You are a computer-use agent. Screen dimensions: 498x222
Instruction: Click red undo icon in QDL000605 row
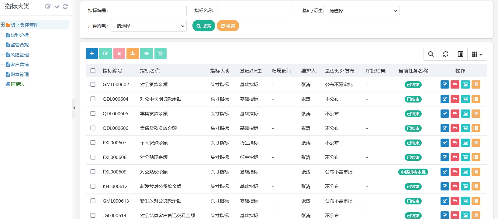[455, 114]
